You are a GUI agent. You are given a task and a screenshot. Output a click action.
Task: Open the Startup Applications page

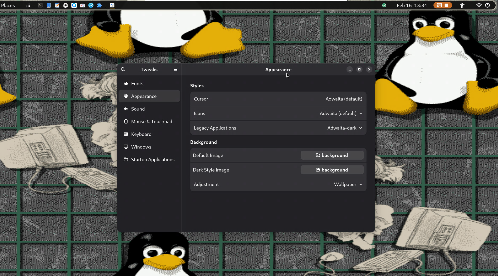[149, 160]
